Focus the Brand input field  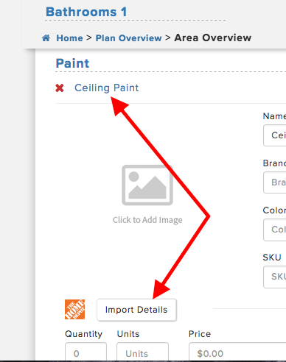pos(275,182)
